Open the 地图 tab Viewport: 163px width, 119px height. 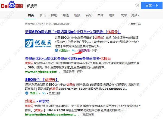(x=112, y=15)
